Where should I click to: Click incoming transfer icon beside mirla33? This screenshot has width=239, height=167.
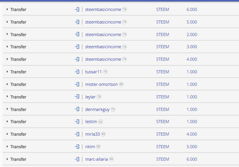[x=77, y=134]
